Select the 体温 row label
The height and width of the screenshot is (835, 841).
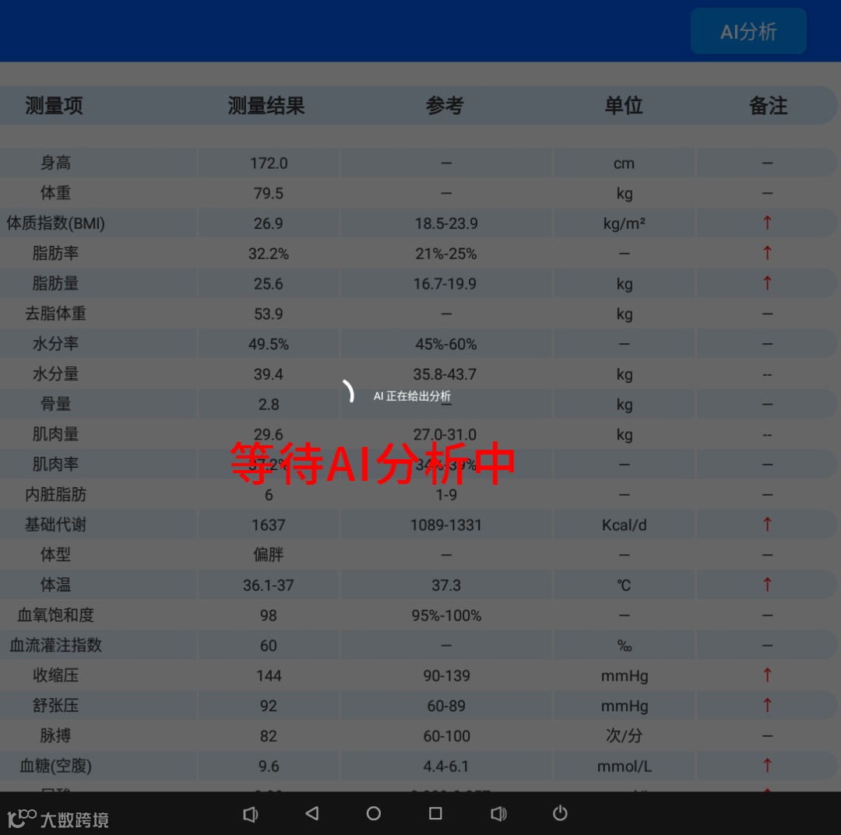click(55, 584)
